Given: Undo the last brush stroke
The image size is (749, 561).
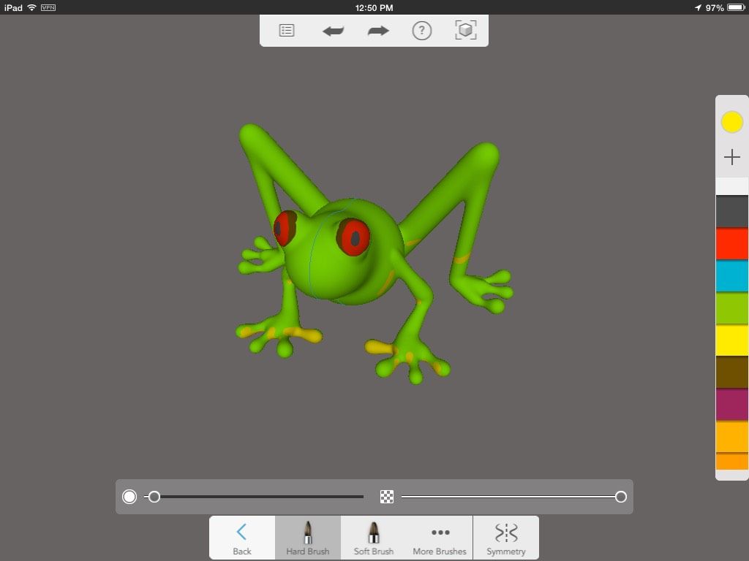Looking at the screenshot, I should pyautogui.click(x=334, y=31).
